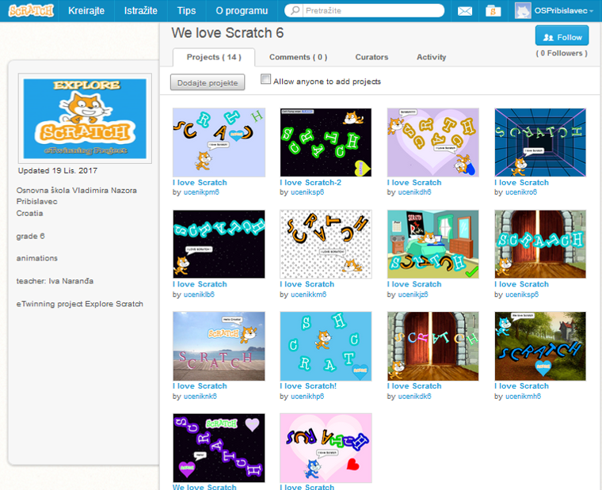Open author link ucenikdk6
Image resolution: width=602 pixels, height=490 pixels.
tap(414, 397)
